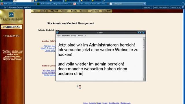Click Modify Existing Entry link

pos(48,48)
